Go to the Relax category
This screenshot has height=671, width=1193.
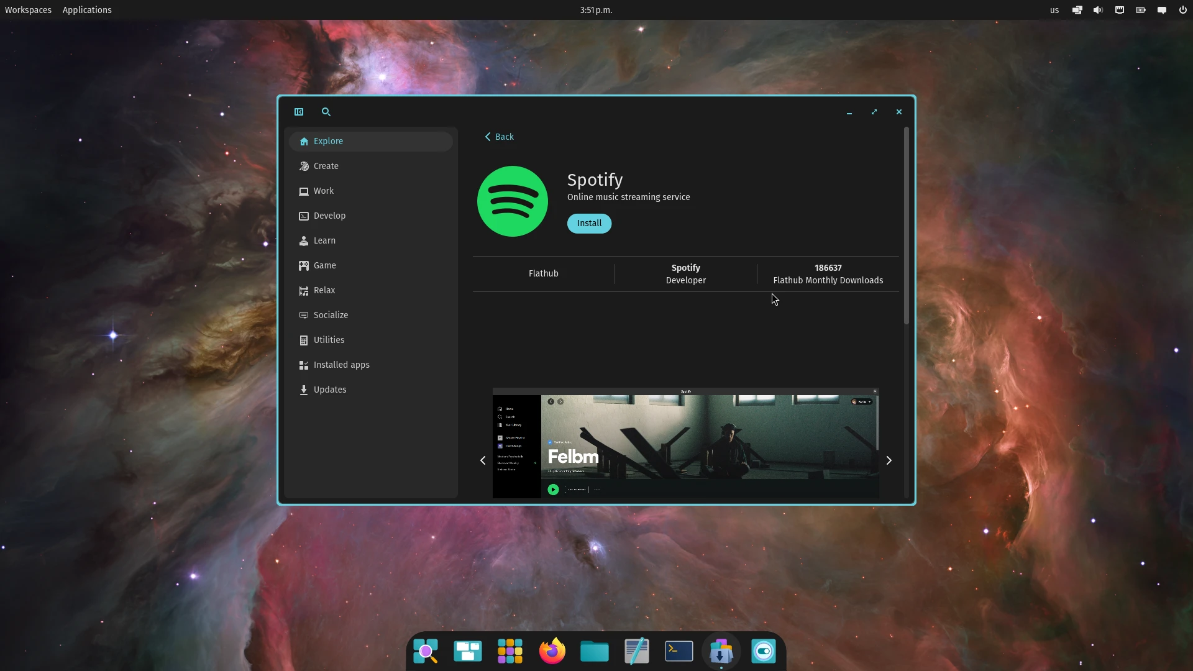point(324,290)
